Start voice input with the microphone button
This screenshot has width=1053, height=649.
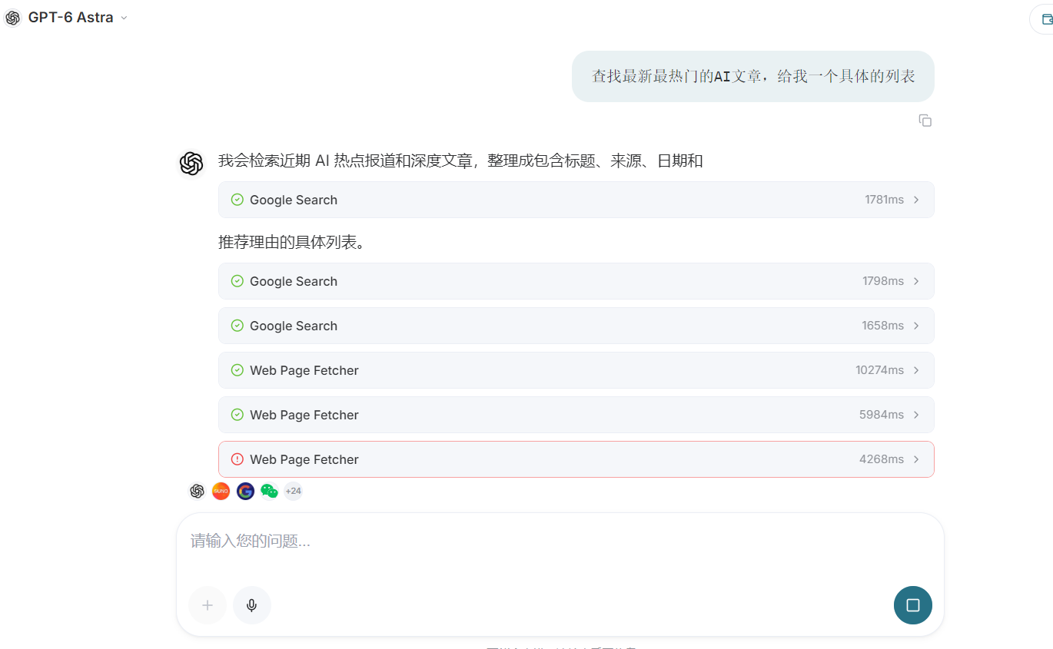click(x=252, y=605)
